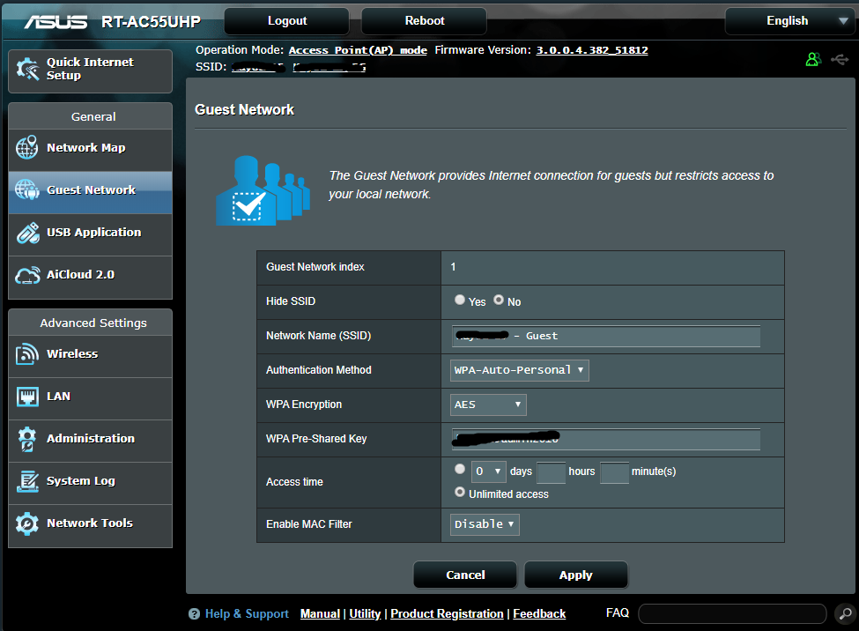Click the General section header
The height and width of the screenshot is (631, 859).
[x=91, y=116]
